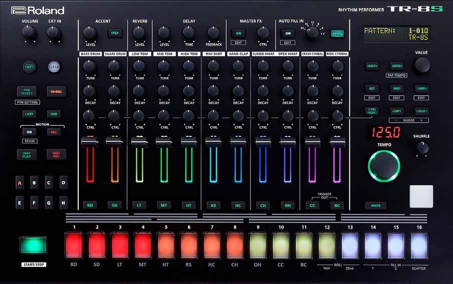
Task: Click the bass drum TUNE knob
Action: pos(90,66)
